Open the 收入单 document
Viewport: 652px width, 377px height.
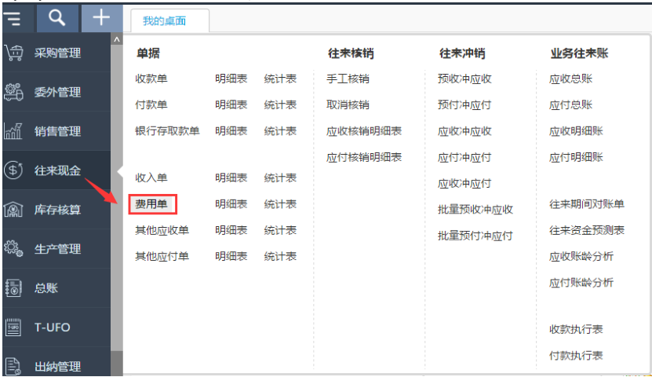(151, 178)
